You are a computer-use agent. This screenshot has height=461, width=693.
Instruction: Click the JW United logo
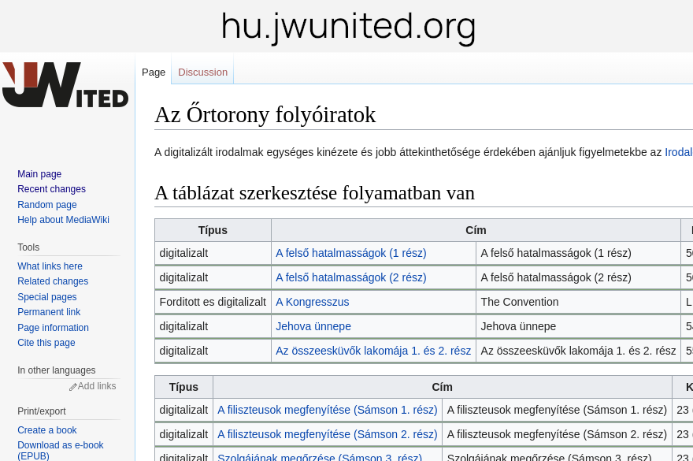click(65, 84)
